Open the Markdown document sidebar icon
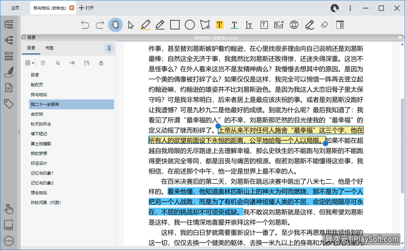This screenshot has width=405, height=250. pos(9,88)
